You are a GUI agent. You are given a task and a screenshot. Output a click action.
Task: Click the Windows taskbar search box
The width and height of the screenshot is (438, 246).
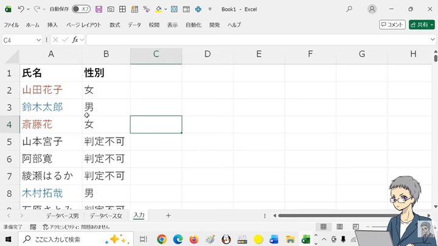point(75,239)
